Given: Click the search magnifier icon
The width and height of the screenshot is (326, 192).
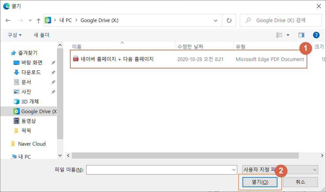Looking at the screenshot, I should pos(249,20).
